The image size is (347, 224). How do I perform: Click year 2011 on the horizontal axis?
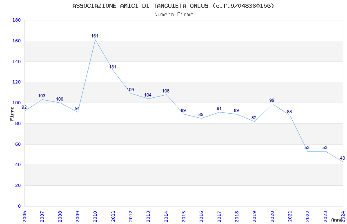click(113, 217)
